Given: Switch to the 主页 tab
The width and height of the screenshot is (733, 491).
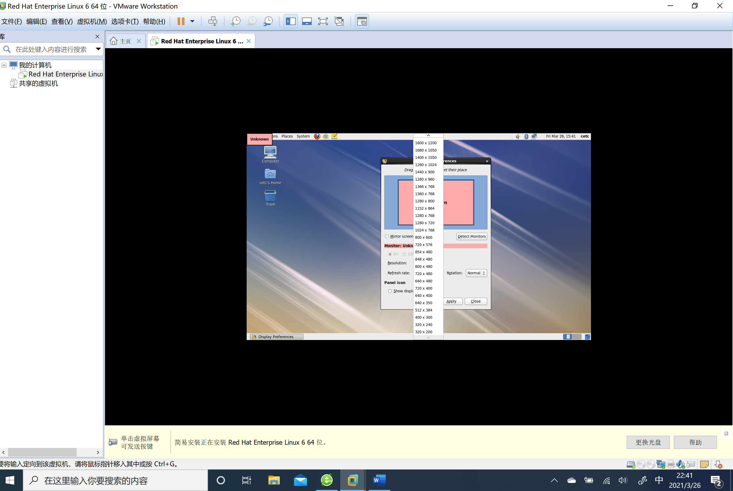Looking at the screenshot, I should click(125, 41).
